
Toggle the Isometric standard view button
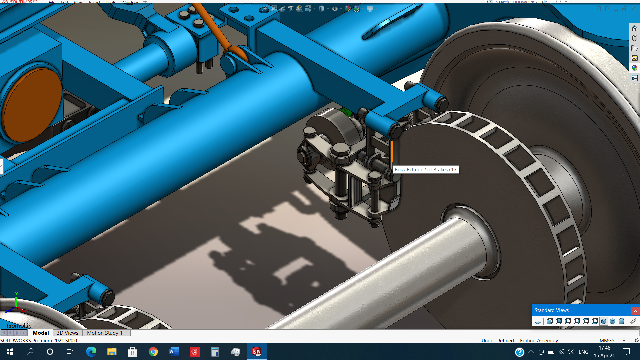[x=604, y=321]
